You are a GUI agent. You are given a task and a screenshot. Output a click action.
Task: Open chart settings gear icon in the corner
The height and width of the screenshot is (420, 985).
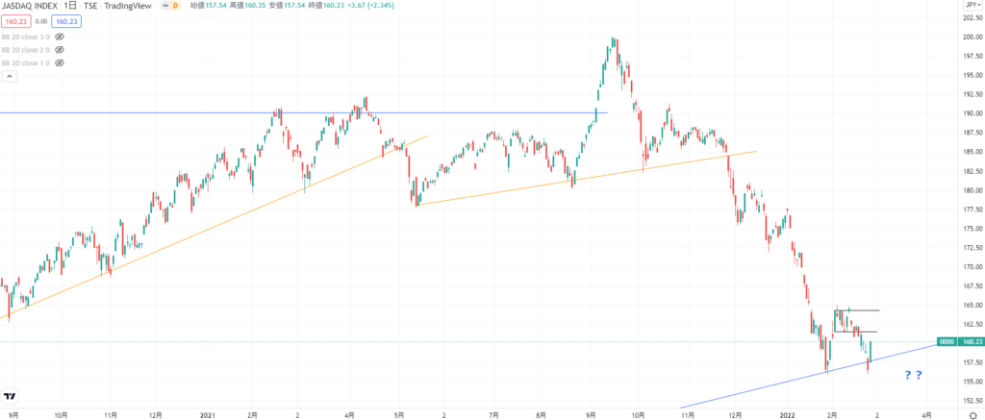tap(972, 415)
